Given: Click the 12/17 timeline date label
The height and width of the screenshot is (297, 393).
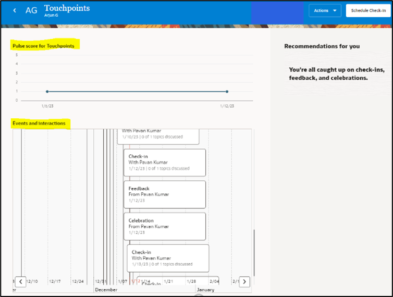Looking at the screenshot, I should pyautogui.click(x=55, y=281).
